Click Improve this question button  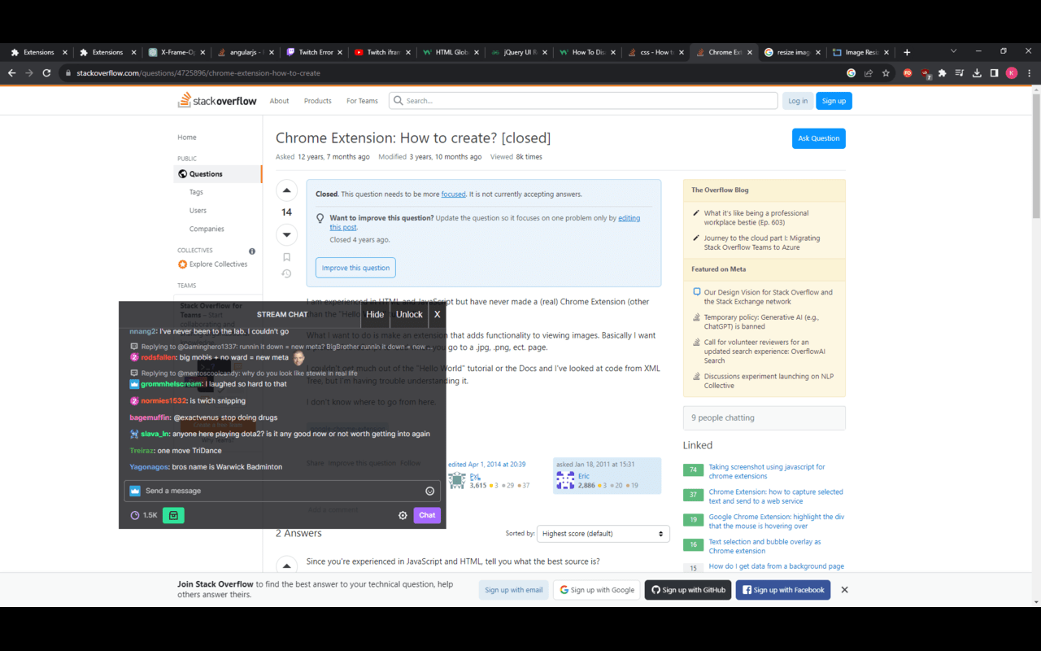(355, 268)
